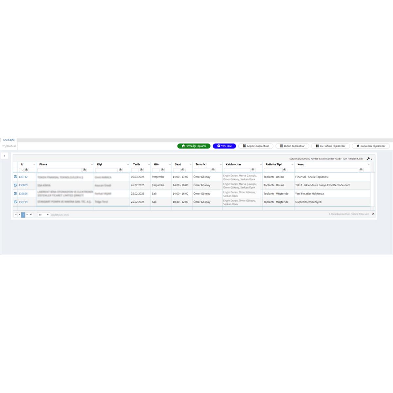
Task: Go to the last grid page
Action: click(x=31, y=215)
